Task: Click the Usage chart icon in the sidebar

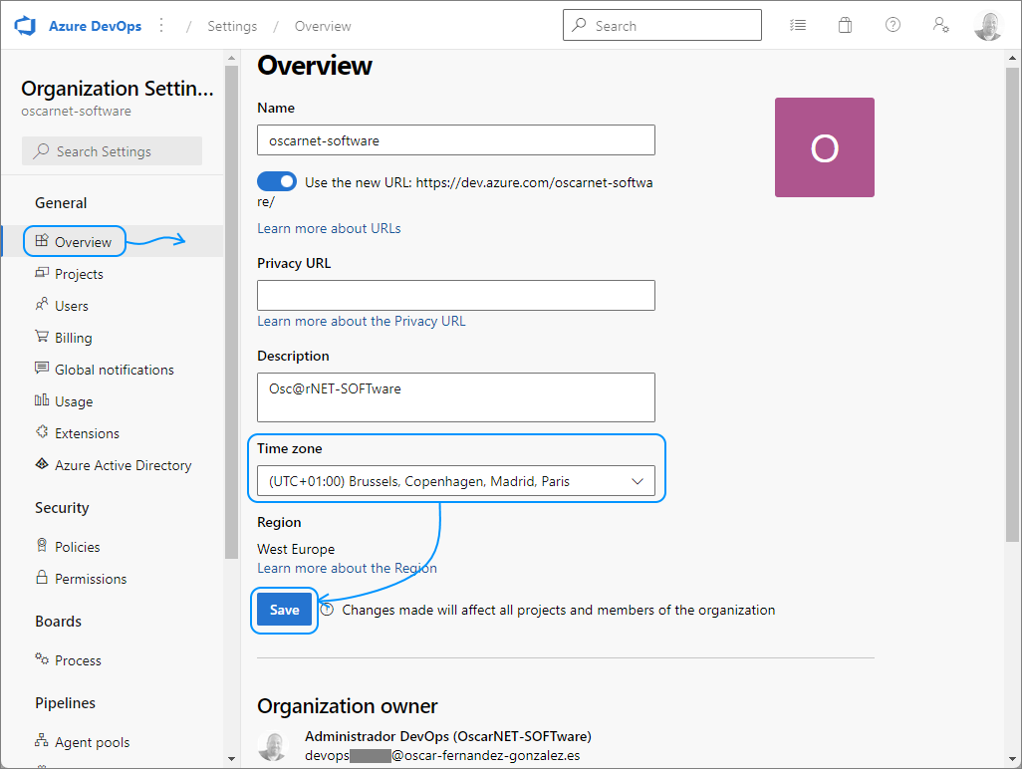Action: tap(42, 400)
